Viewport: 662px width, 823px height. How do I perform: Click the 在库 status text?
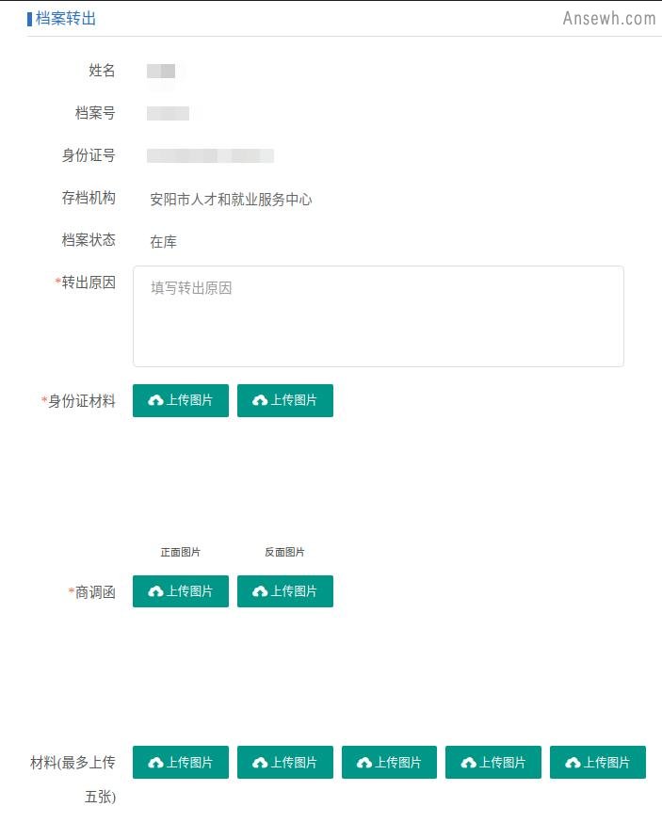[163, 242]
